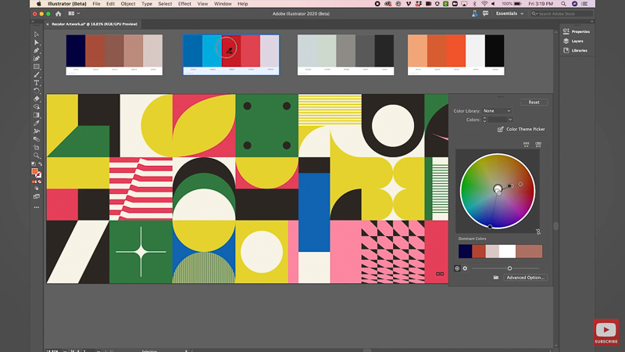Select the Selection arrow tool

[37, 34]
